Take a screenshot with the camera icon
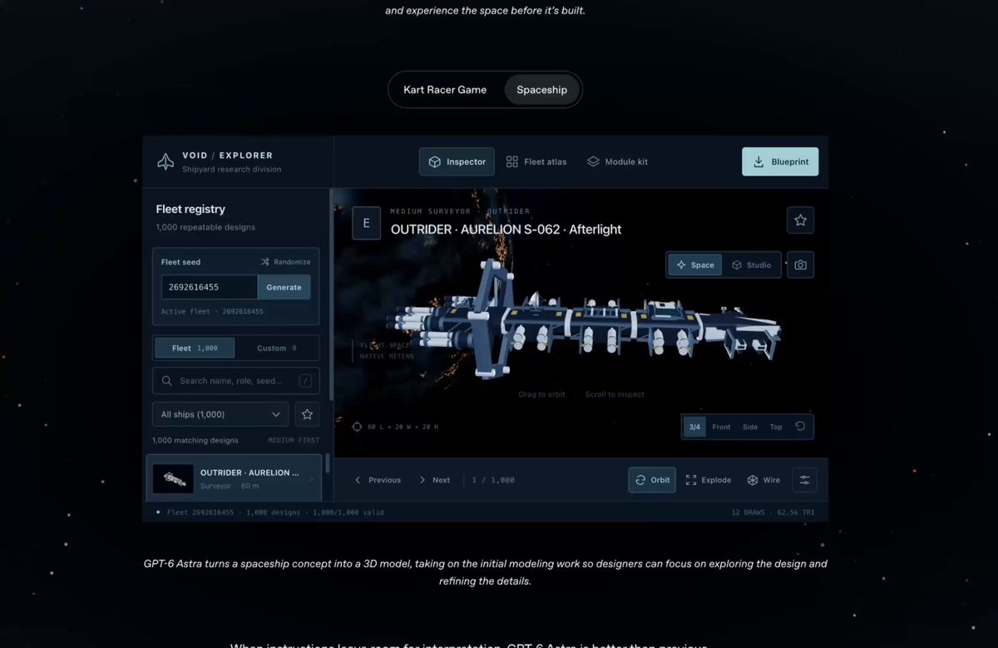 click(800, 265)
